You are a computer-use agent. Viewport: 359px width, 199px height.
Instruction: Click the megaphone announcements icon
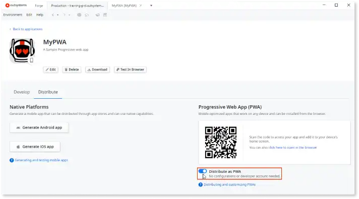click(97, 15)
